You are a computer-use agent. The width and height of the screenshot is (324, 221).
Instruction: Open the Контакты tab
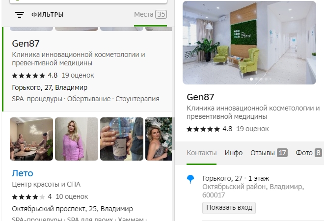(202, 153)
